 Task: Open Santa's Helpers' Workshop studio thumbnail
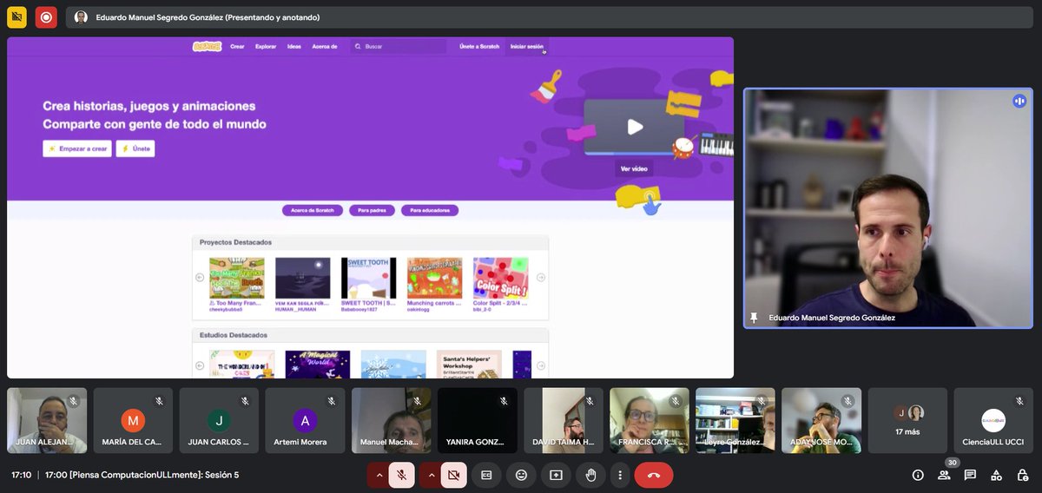(470, 365)
